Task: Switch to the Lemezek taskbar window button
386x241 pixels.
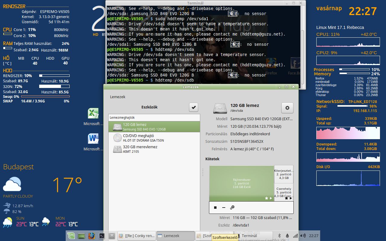Action: click(175, 236)
